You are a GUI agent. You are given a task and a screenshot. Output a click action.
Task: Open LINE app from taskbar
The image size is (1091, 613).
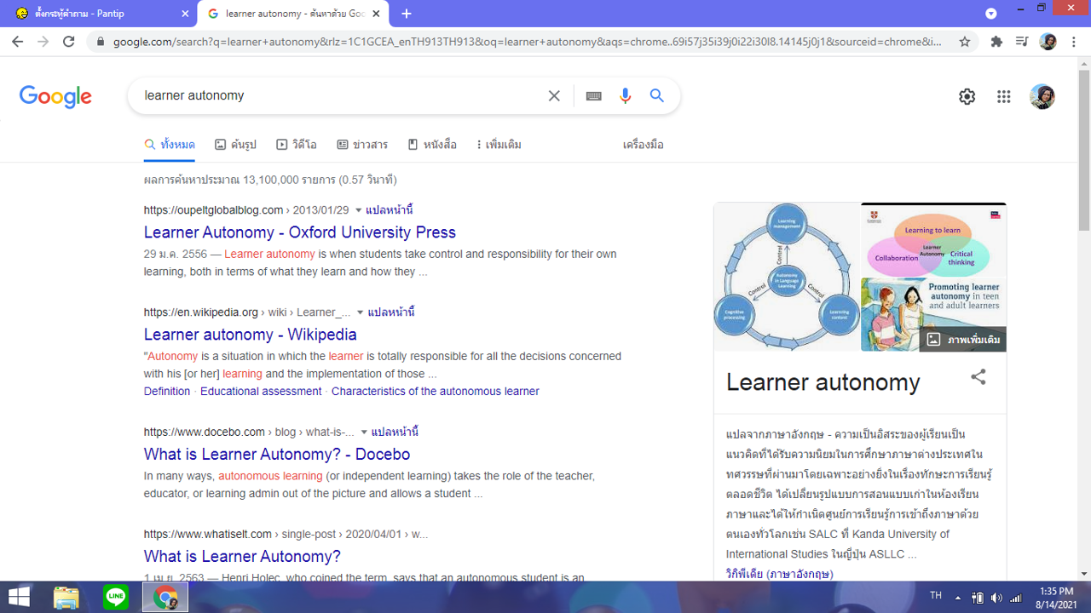pos(116,597)
